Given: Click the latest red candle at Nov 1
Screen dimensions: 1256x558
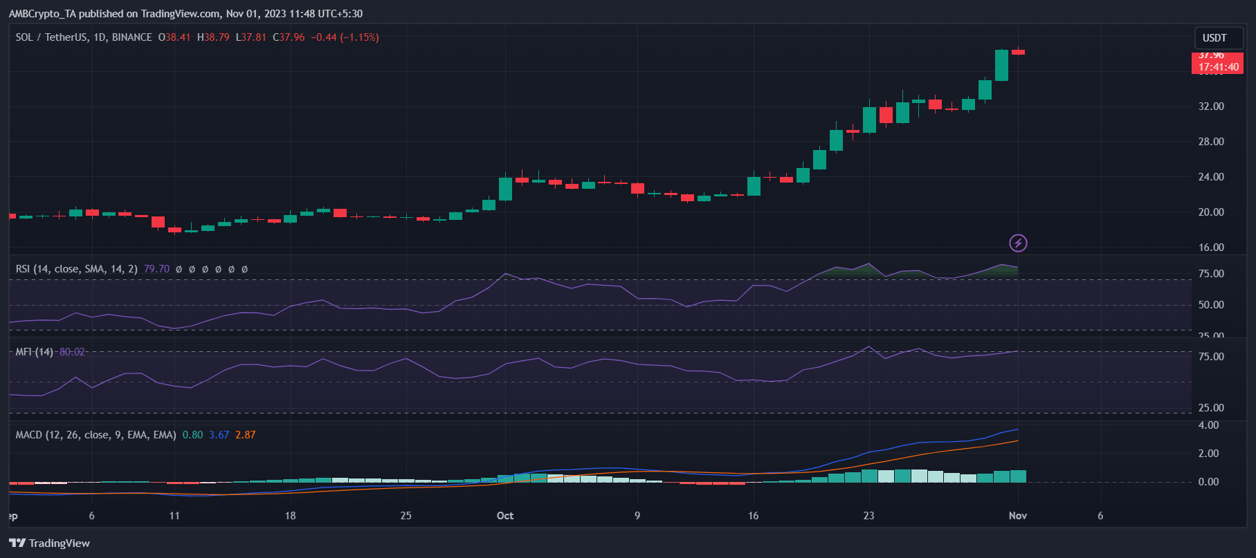Looking at the screenshot, I should coord(1018,52).
